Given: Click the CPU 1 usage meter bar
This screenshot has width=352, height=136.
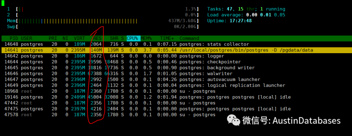Looking at the screenshot, I should point(107,9).
